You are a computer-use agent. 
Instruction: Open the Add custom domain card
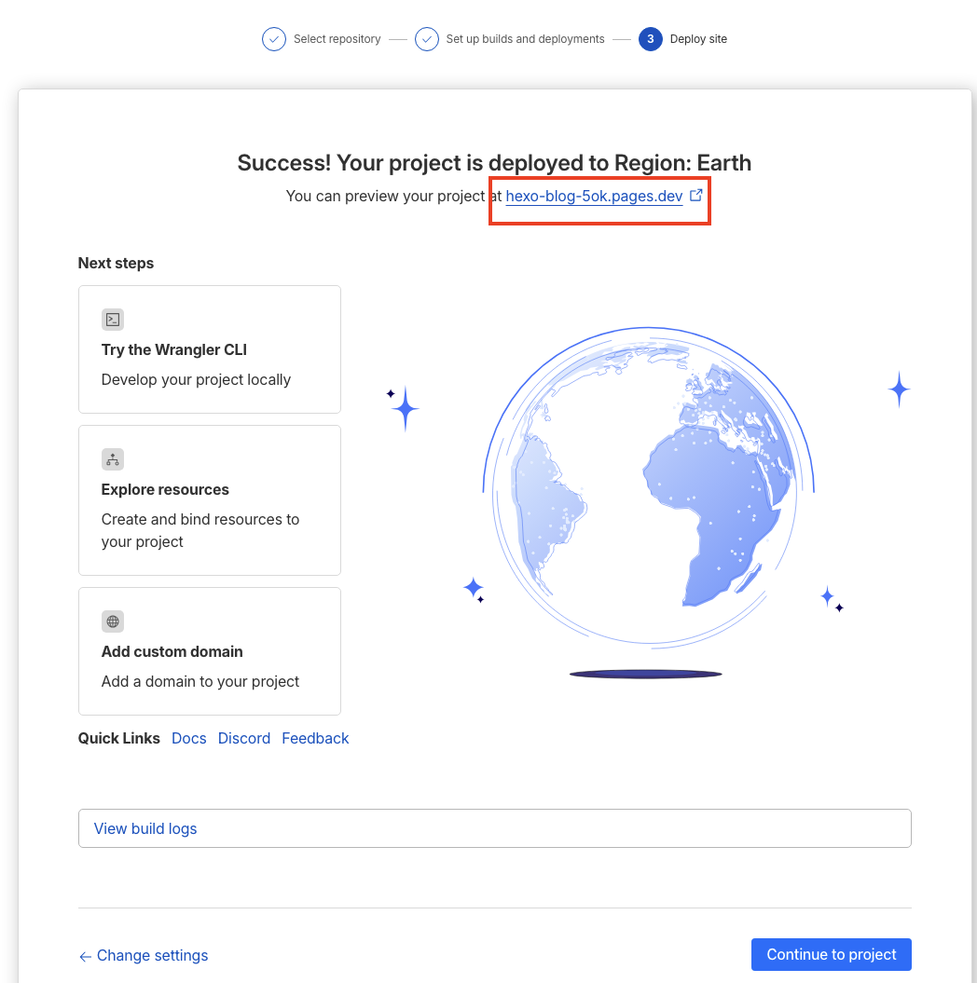[210, 651]
